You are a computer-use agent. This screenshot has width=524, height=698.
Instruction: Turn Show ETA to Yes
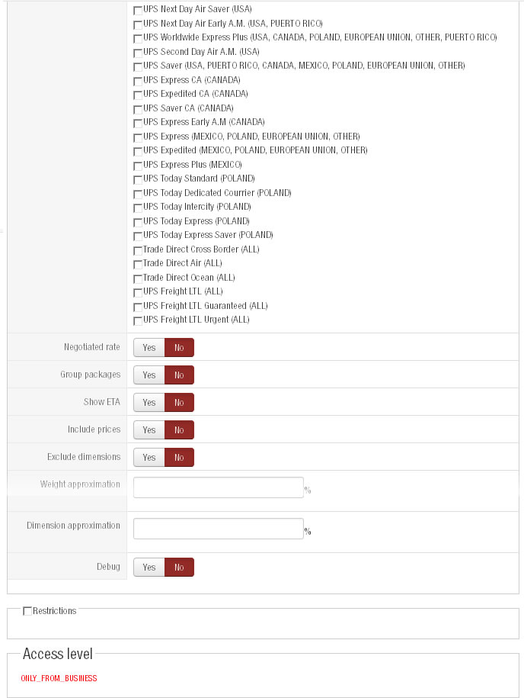(x=149, y=403)
